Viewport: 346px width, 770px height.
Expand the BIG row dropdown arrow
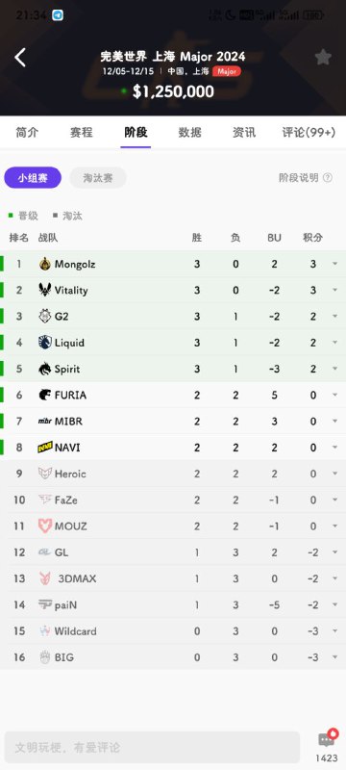point(334,657)
